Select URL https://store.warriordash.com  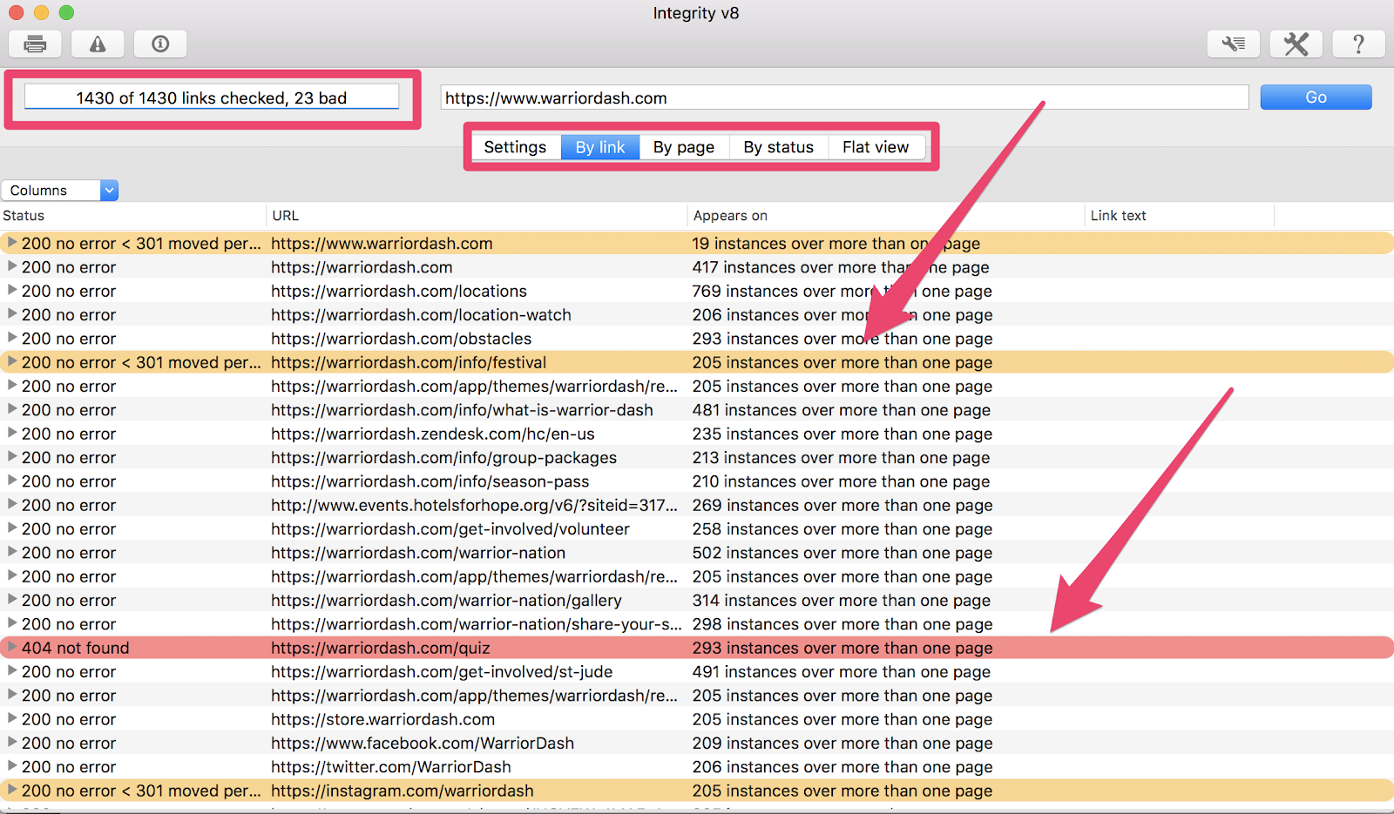[x=382, y=719]
